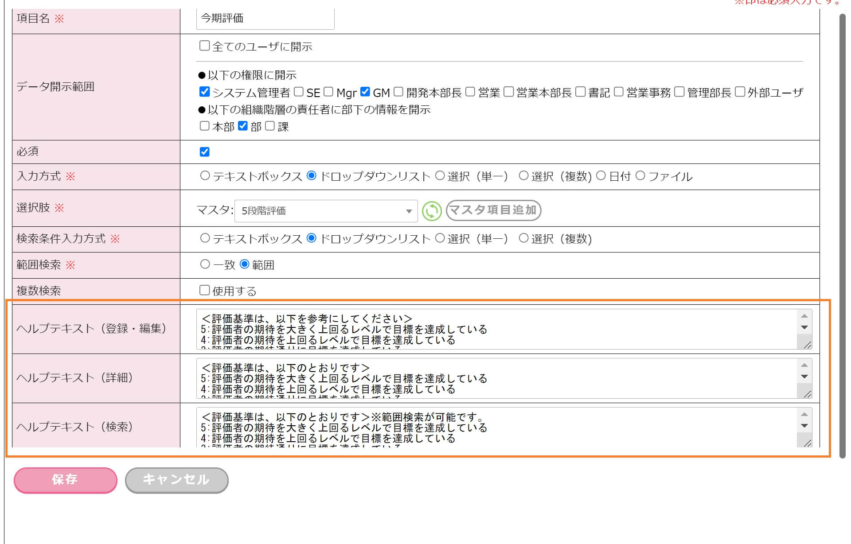The width and height of the screenshot is (851, 544).
Task: Check the 外部ユーザ checkbox
Action: [739, 92]
